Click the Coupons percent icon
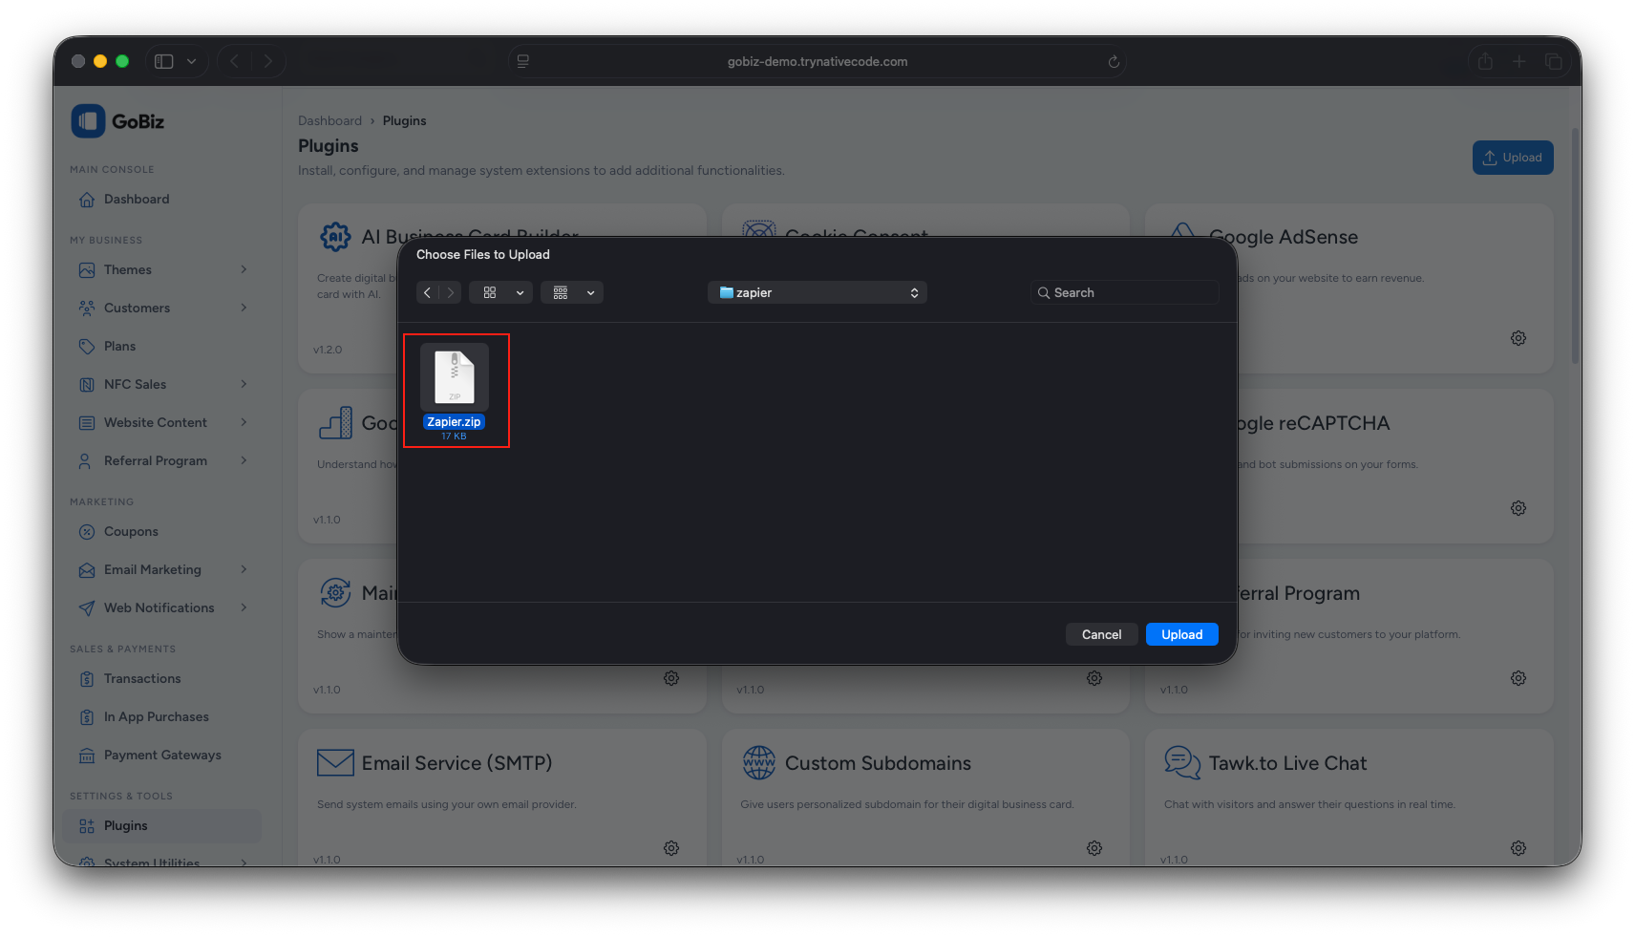This screenshot has width=1635, height=937. [87, 531]
